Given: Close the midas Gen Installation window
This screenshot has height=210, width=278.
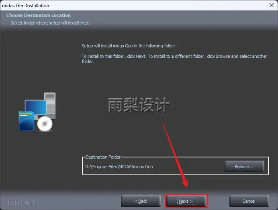Looking at the screenshot, I should 272,5.
